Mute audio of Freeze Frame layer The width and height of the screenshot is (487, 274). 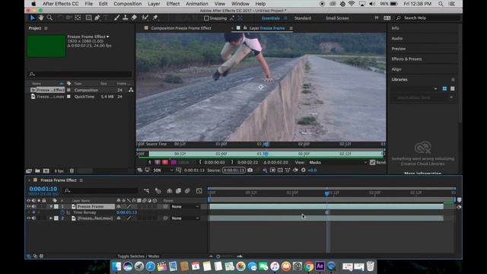tap(33, 206)
